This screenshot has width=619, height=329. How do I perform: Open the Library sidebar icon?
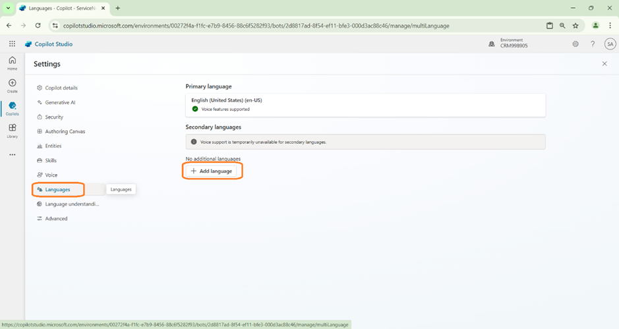[x=12, y=130]
